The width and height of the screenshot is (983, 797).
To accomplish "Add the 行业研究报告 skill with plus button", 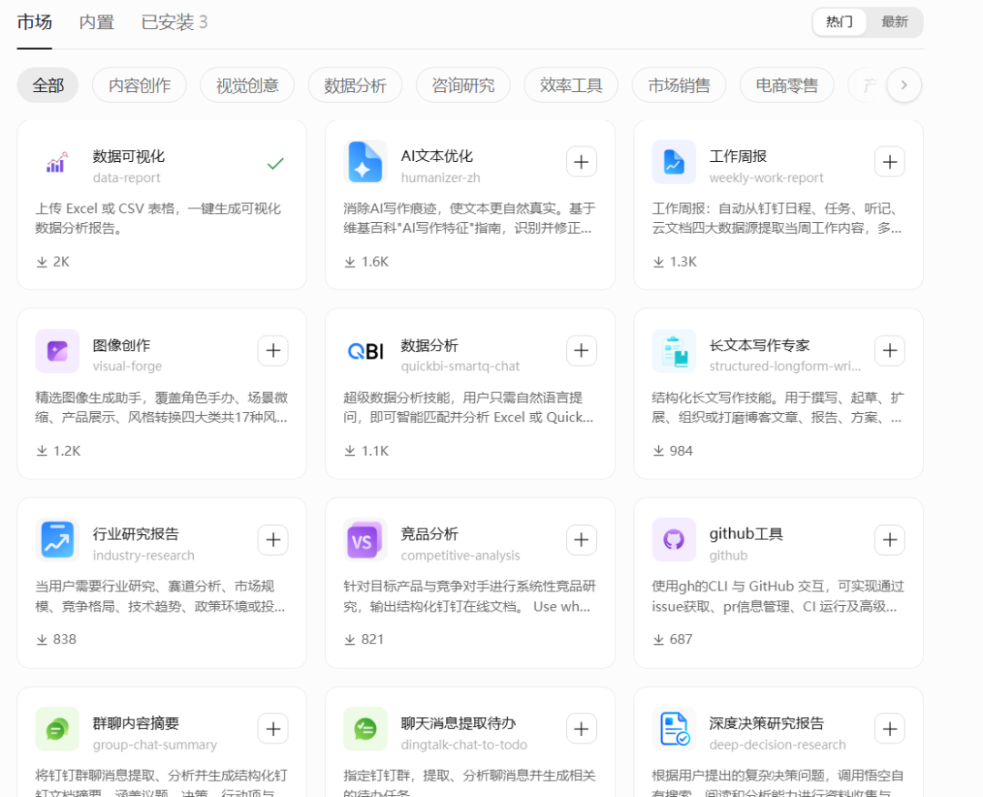I will [273, 540].
